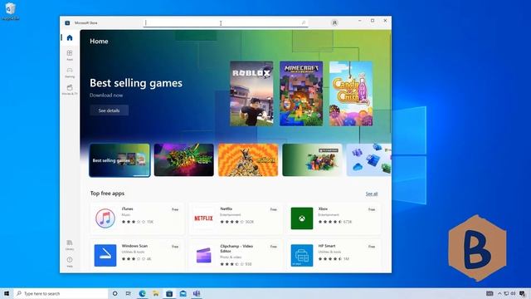Open Microsoft Teams from the taskbar
This screenshot has width=531, height=299.
coord(197,293)
